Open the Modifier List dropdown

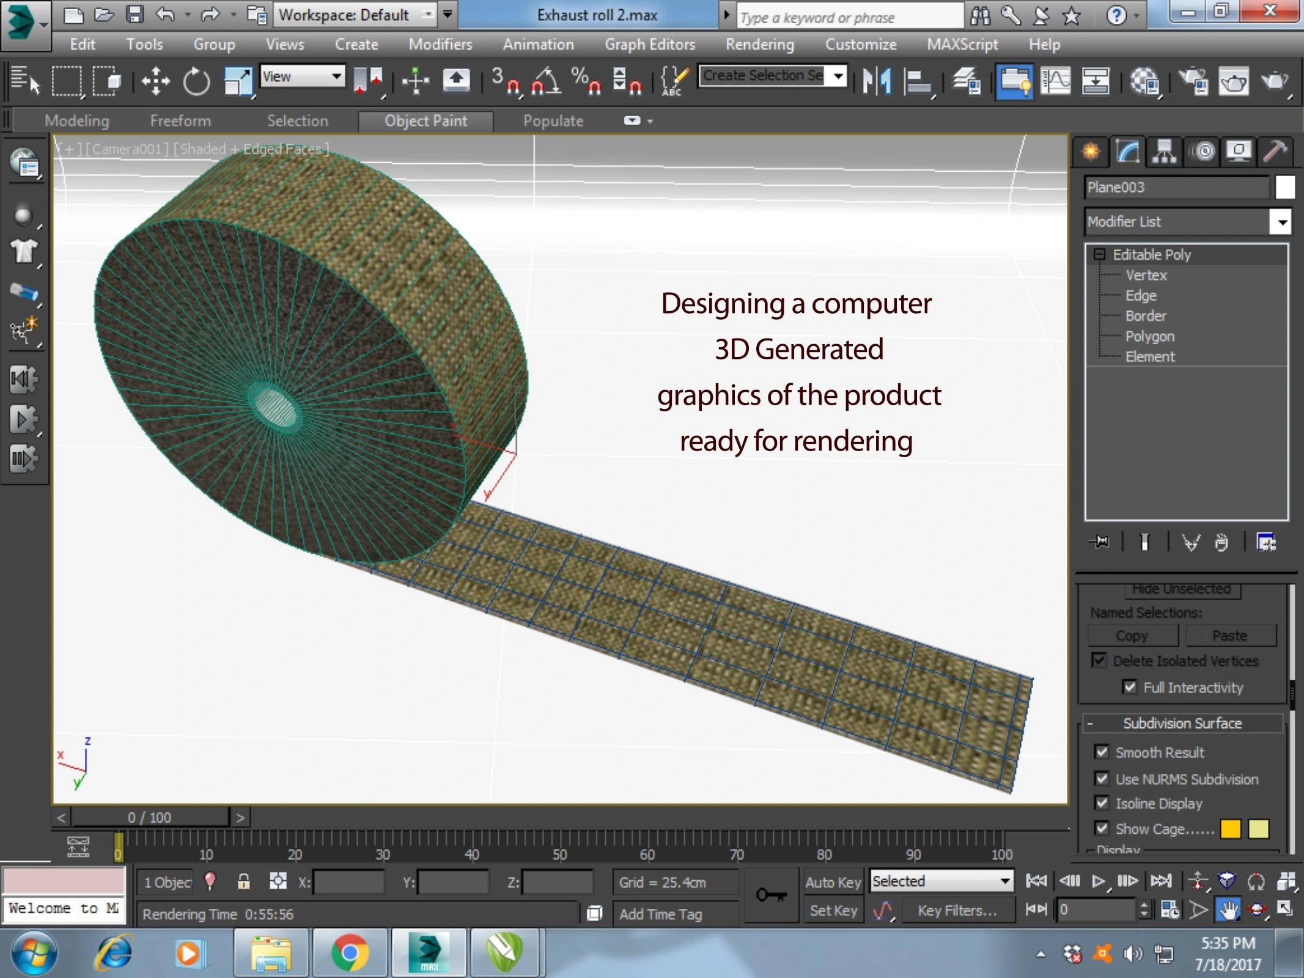(1281, 222)
